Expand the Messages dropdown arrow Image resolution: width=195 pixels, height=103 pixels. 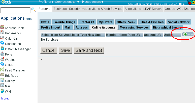click(103, 2)
